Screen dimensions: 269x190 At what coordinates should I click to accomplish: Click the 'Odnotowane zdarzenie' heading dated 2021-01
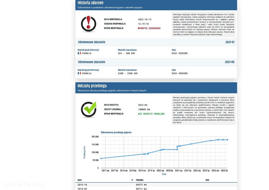92,42
